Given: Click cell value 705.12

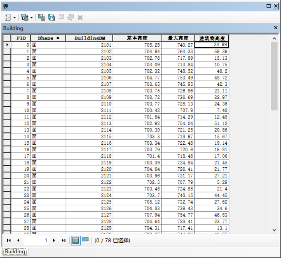Looking at the screenshot, I should pyautogui.click(x=137, y=202).
